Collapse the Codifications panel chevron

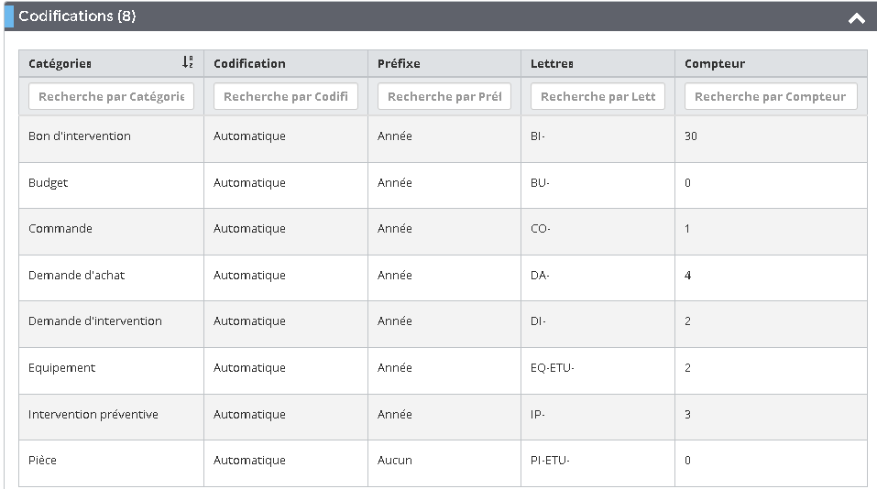pos(856,17)
